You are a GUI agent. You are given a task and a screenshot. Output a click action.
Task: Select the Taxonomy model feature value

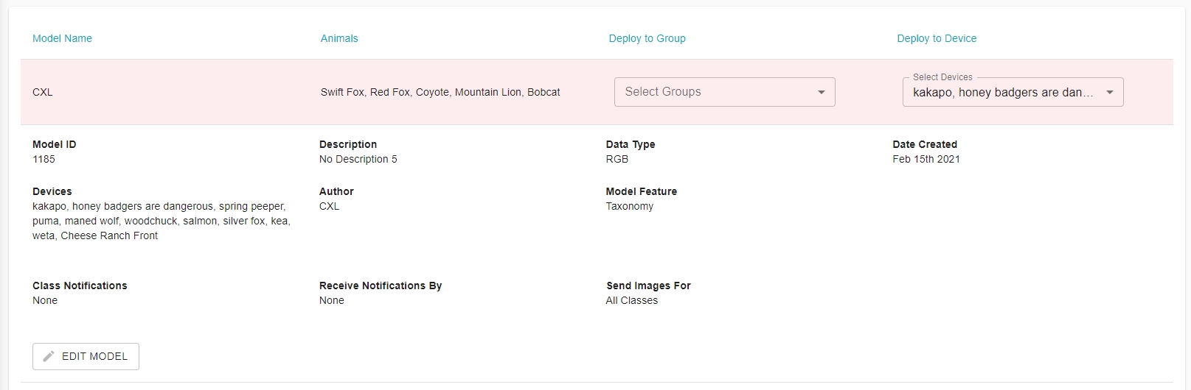coord(630,206)
